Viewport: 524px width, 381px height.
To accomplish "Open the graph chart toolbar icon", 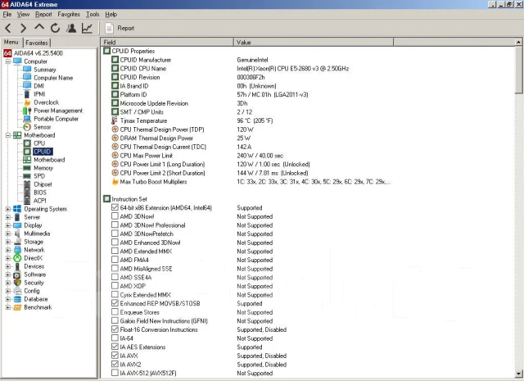I will coord(87,28).
